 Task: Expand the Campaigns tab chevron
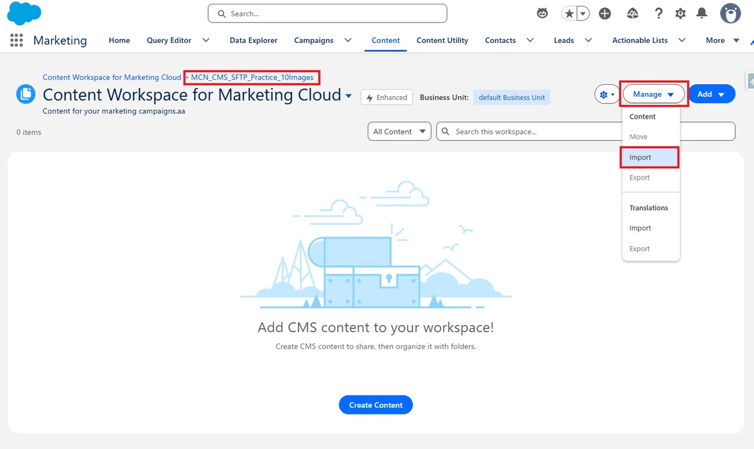(347, 40)
